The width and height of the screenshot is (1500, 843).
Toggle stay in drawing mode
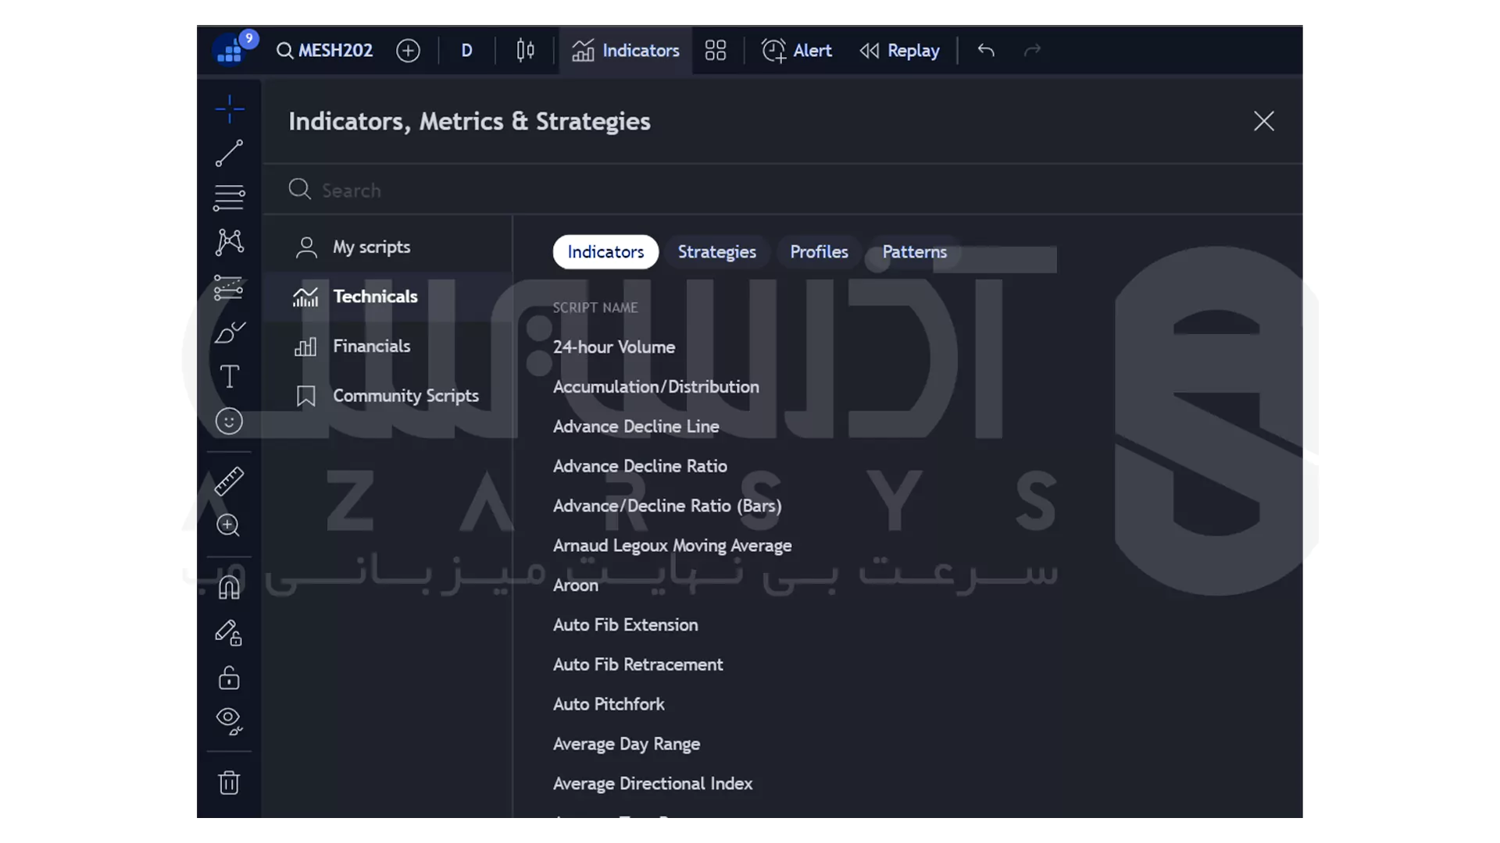coord(229,632)
